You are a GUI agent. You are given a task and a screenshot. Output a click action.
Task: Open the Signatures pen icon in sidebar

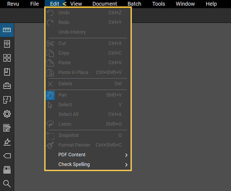[7, 142]
